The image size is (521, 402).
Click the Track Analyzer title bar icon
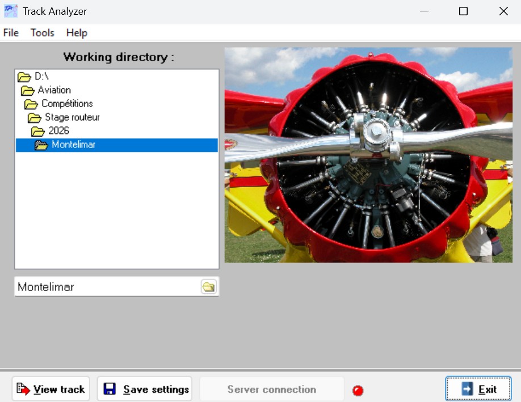point(10,11)
